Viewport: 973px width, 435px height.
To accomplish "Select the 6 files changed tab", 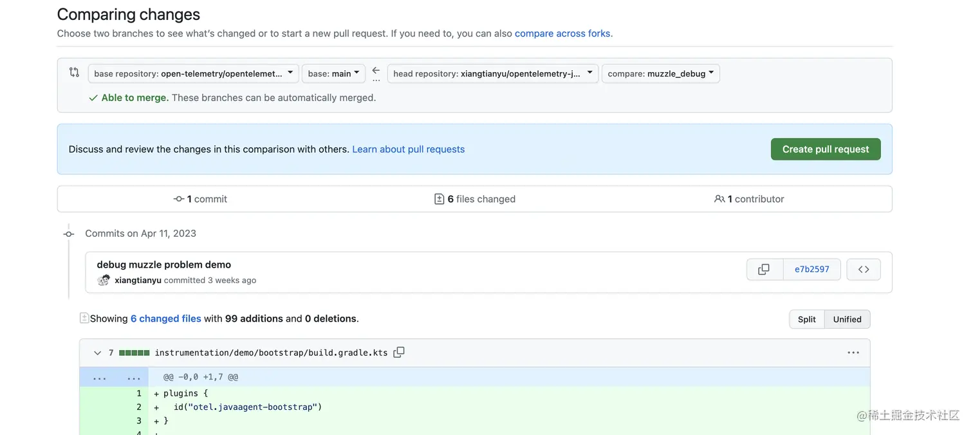I will point(475,199).
